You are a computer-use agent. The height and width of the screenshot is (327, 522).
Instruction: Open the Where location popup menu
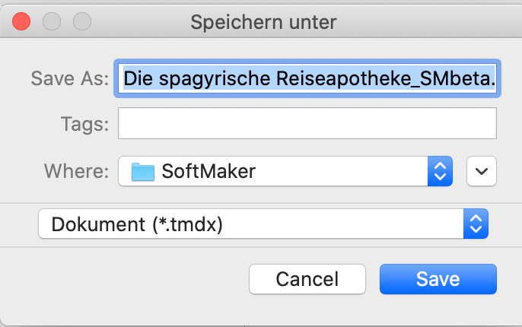coord(285,171)
